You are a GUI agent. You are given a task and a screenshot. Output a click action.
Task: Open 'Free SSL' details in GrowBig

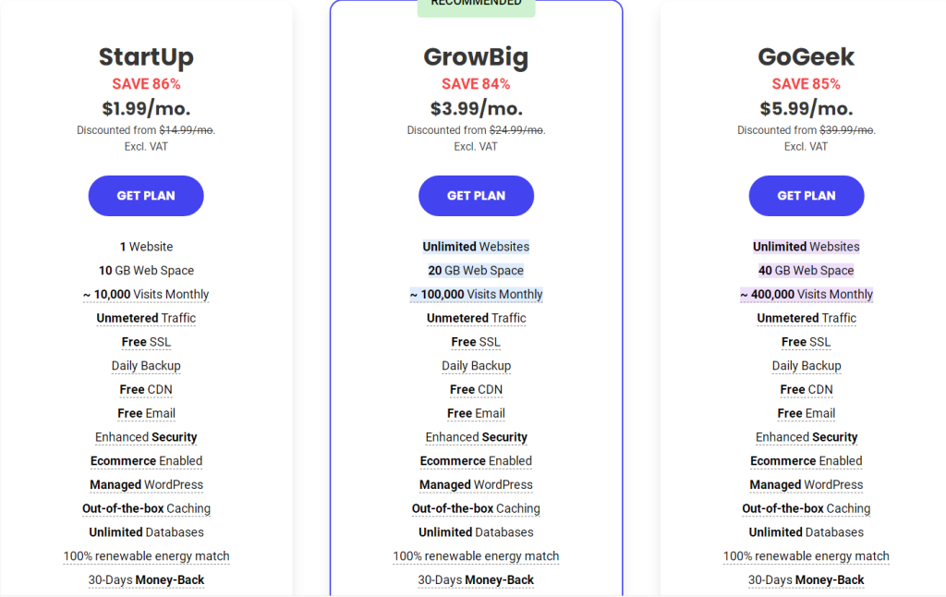476,342
